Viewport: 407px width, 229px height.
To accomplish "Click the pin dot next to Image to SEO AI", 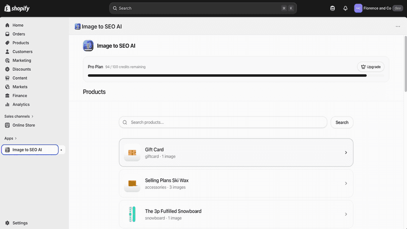I will pyautogui.click(x=61, y=150).
